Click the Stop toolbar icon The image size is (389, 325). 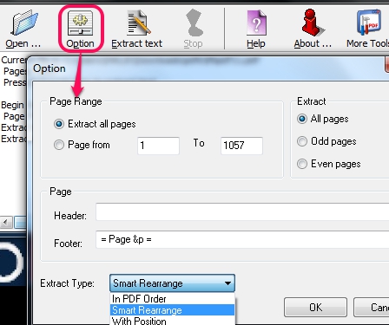(x=194, y=23)
